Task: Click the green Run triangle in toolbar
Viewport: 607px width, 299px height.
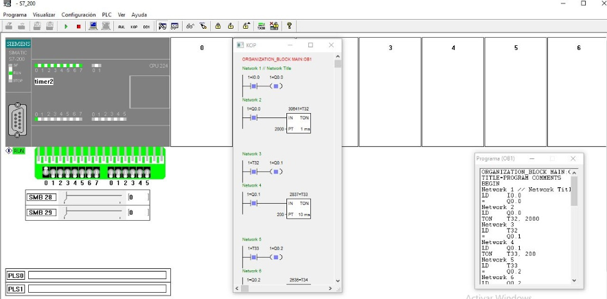Action: coord(66,26)
